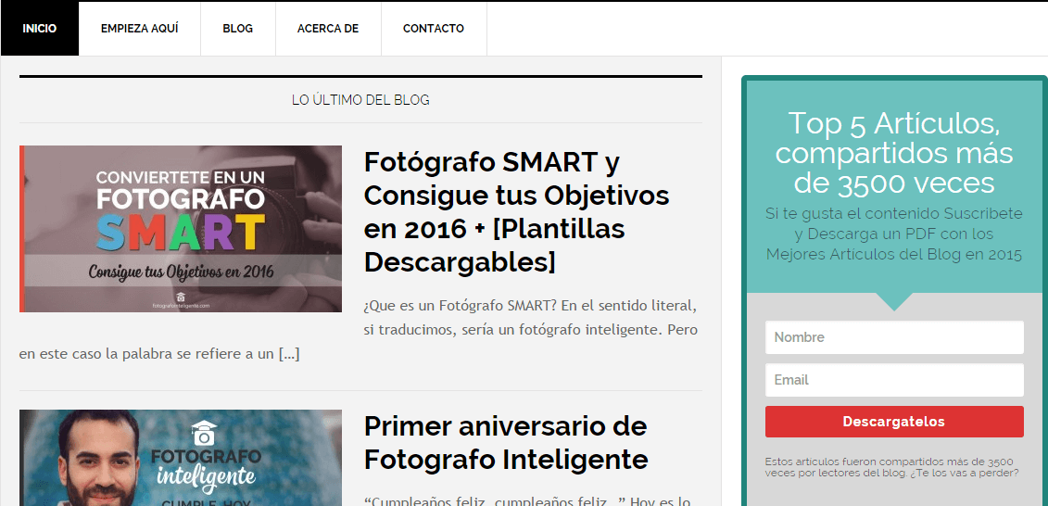Click the [...] read more link
1048x506 pixels.
[x=289, y=354]
